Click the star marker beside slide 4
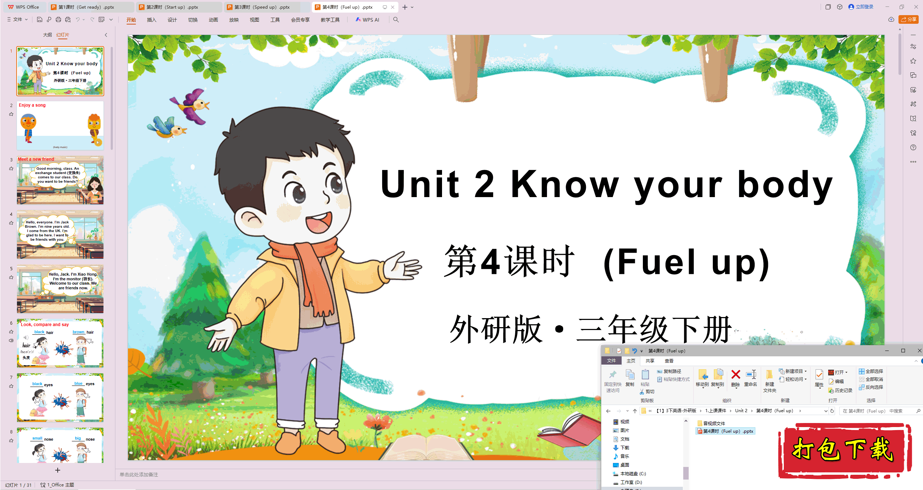This screenshot has width=923, height=490. pos(11,223)
